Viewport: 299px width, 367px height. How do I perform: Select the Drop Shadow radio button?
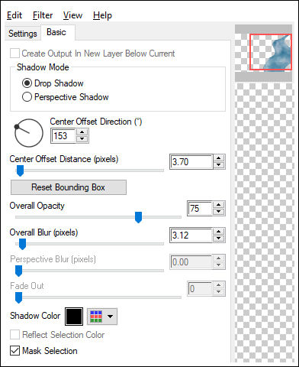click(27, 83)
